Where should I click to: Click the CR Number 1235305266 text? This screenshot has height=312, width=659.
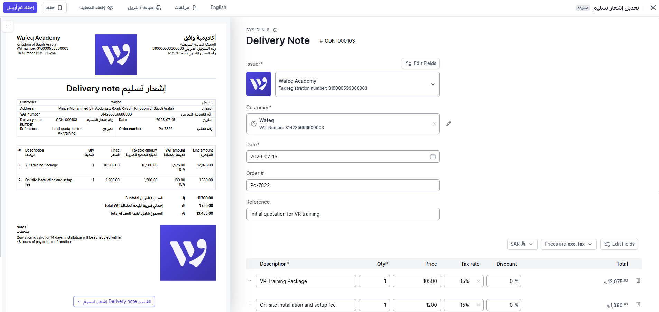tap(36, 53)
